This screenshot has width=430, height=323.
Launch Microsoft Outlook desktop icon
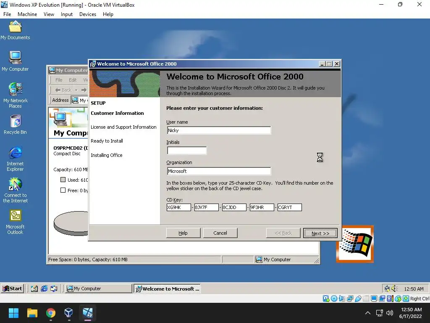point(16,222)
